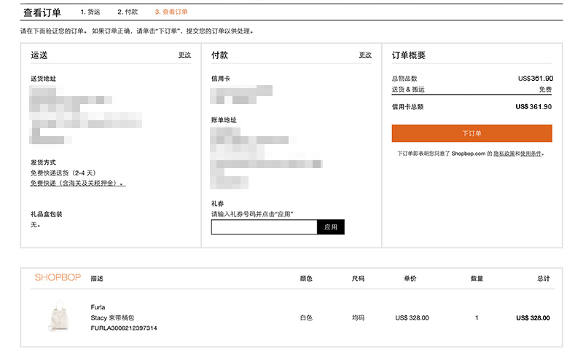Go to step 1. 货运
Screen dimensions: 583x356
point(90,12)
